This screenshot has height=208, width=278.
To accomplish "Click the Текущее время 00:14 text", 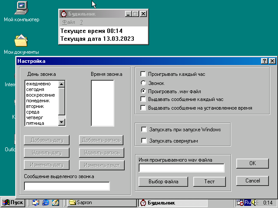I will (91, 31).
